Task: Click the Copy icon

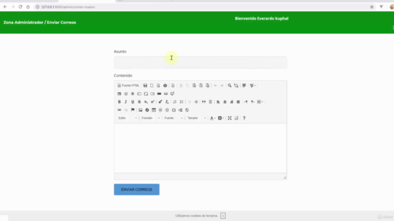Action: (187, 85)
